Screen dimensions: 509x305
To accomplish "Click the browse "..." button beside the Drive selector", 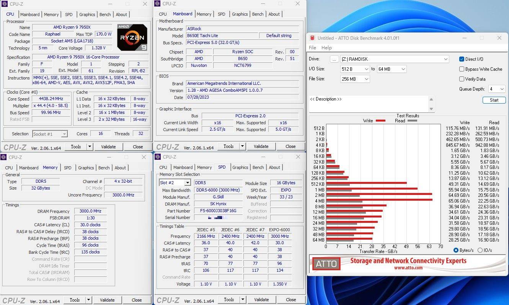I will pyautogui.click(x=334, y=59).
